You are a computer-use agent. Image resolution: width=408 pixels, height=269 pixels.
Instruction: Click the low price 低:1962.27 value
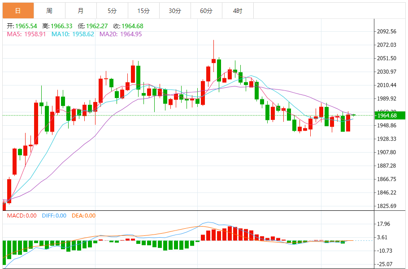click(93, 26)
